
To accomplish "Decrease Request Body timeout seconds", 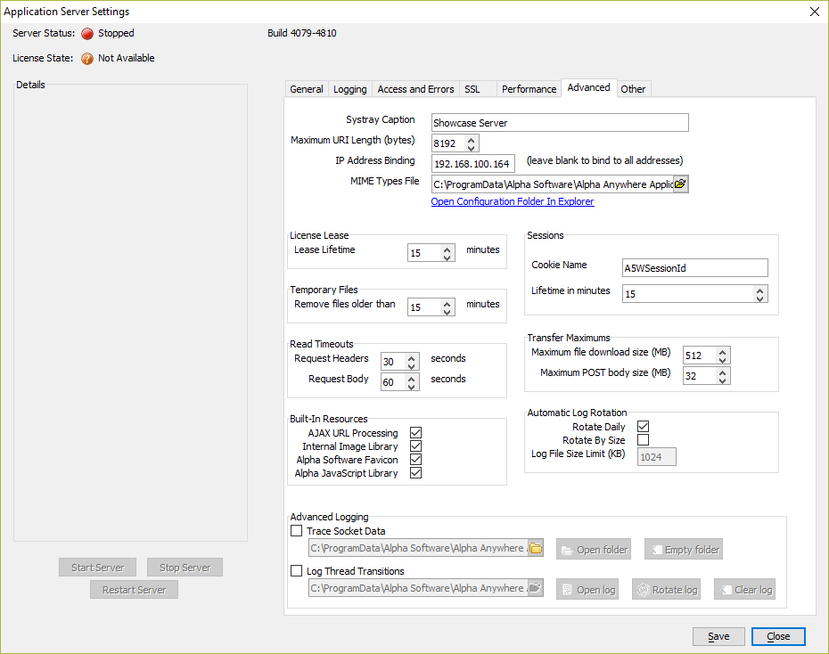I will [x=411, y=386].
